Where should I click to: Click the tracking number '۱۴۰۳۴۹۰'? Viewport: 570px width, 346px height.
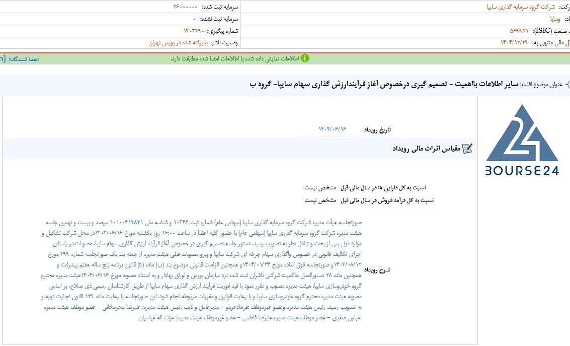coord(194,31)
